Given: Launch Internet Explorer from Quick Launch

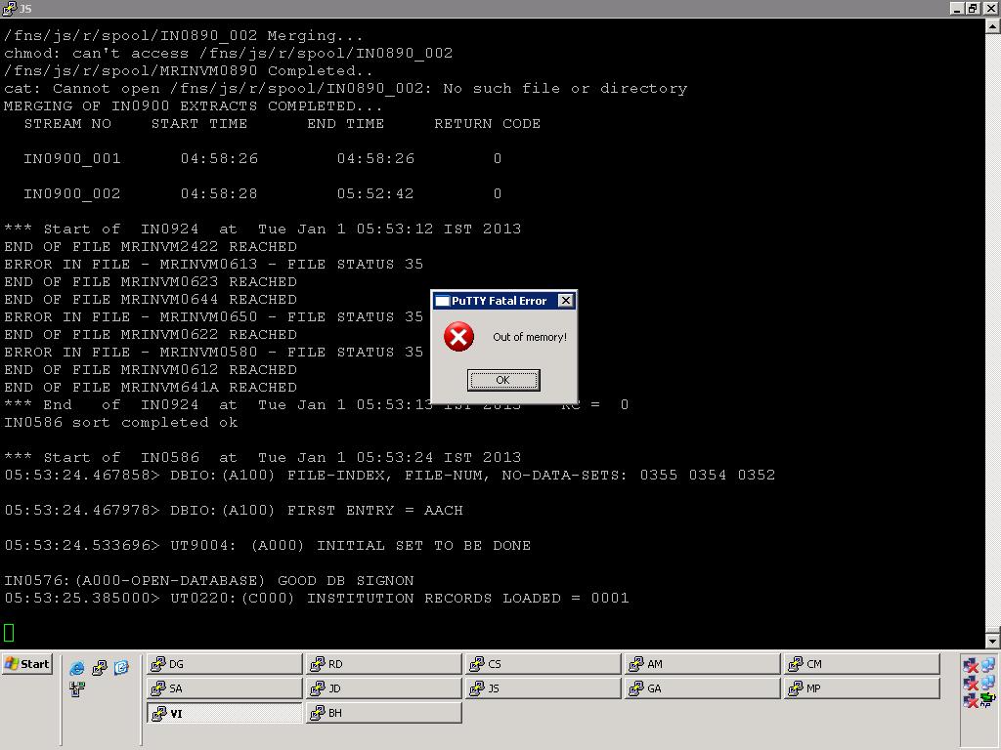Looking at the screenshot, I should pyautogui.click(x=77, y=668).
